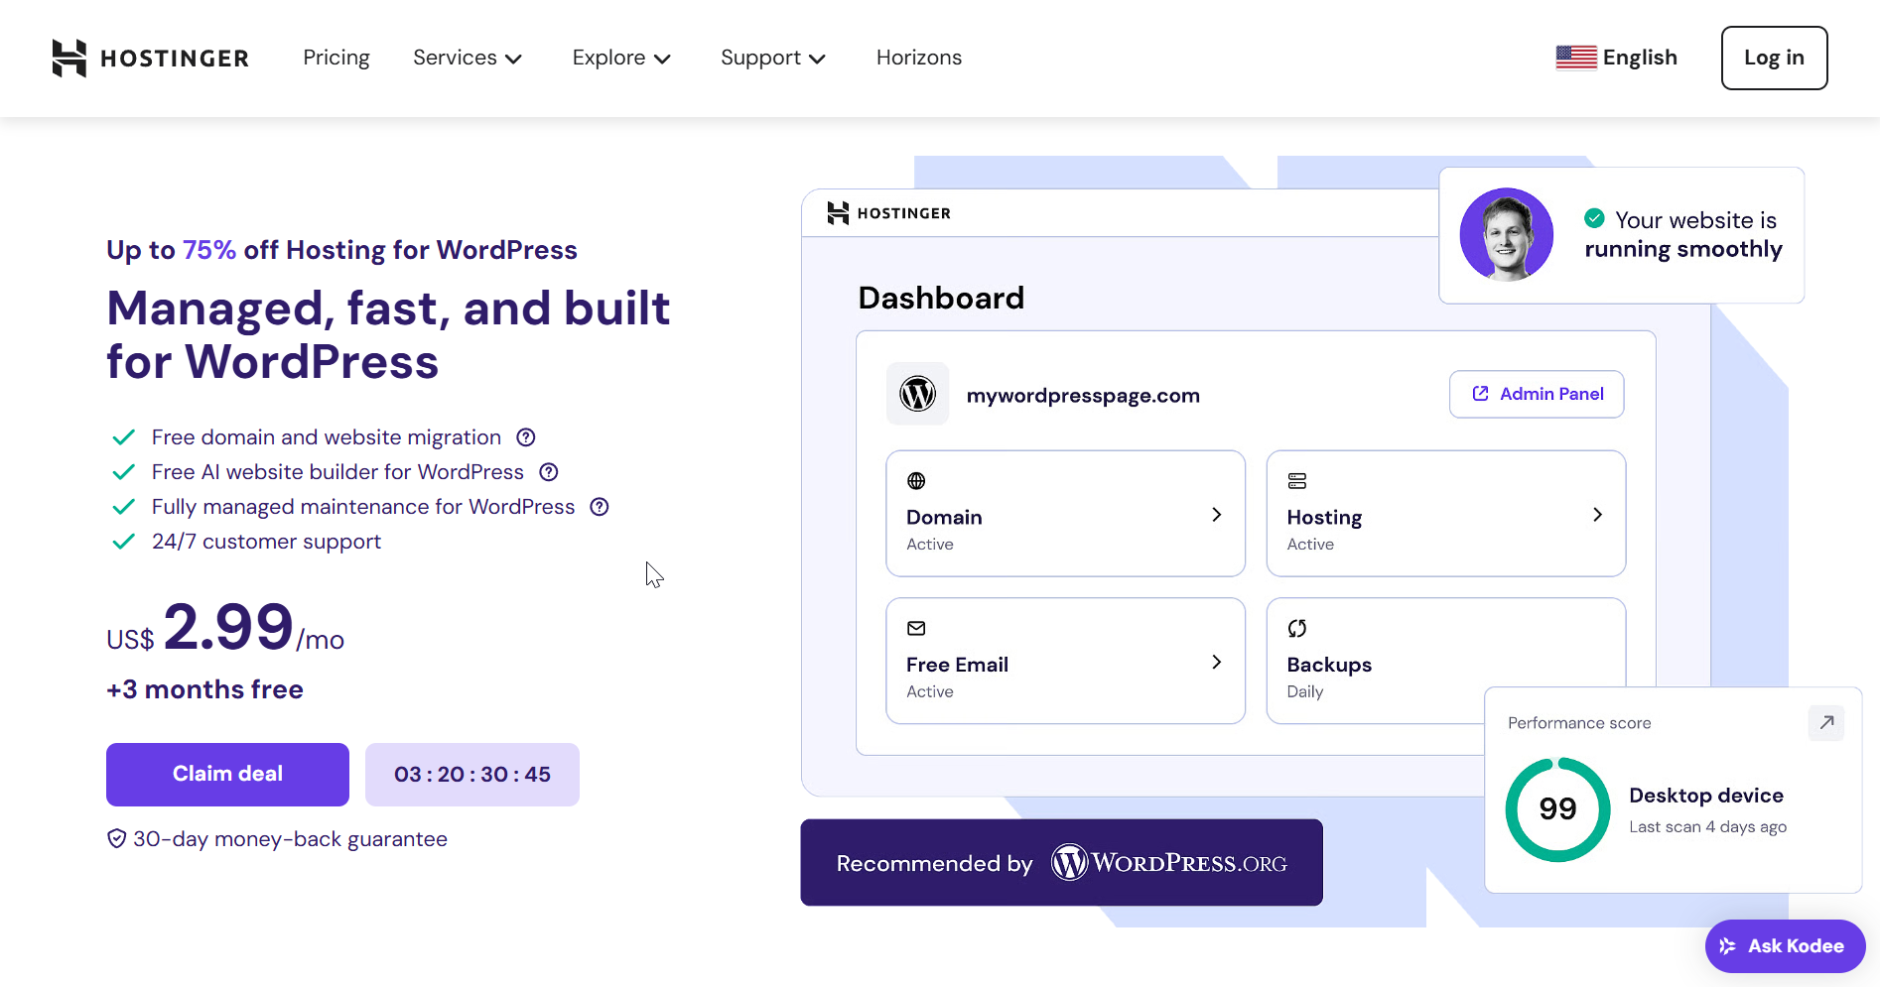Open the Hosting card chevron

[1597, 515]
